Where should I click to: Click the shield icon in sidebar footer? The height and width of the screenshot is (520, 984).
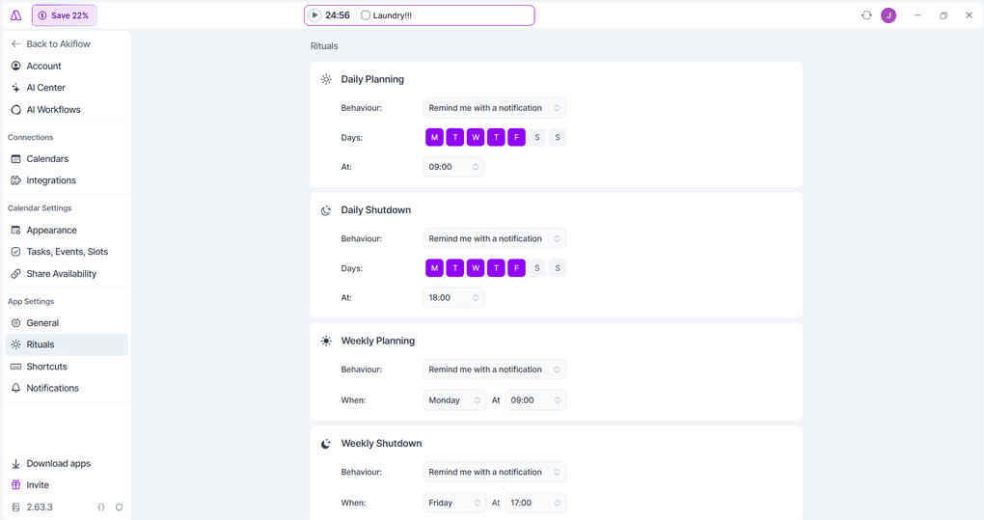[120, 506]
